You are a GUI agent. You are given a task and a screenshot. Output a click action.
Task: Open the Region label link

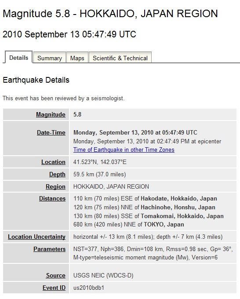tap(55, 186)
